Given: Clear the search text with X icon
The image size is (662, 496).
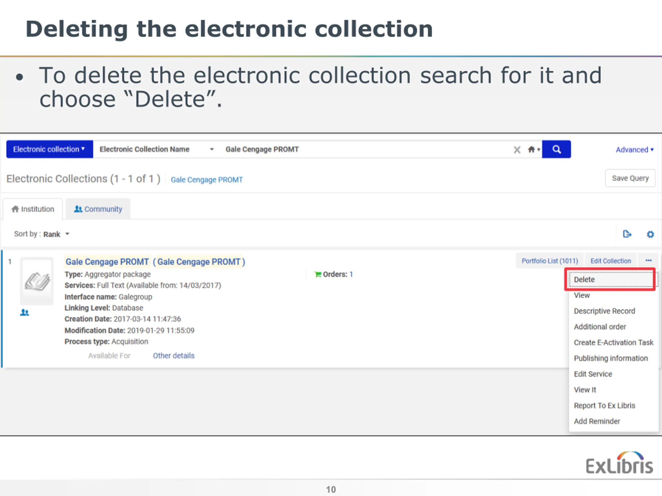Looking at the screenshot, I should (x=517, y=150).
